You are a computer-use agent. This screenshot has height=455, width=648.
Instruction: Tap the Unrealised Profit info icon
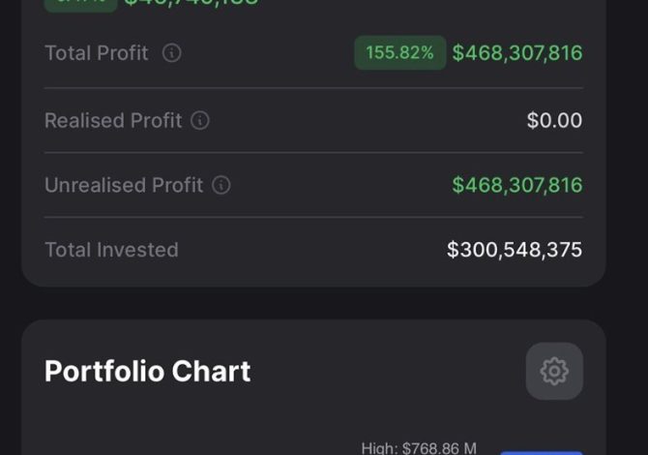coord(221,185)
